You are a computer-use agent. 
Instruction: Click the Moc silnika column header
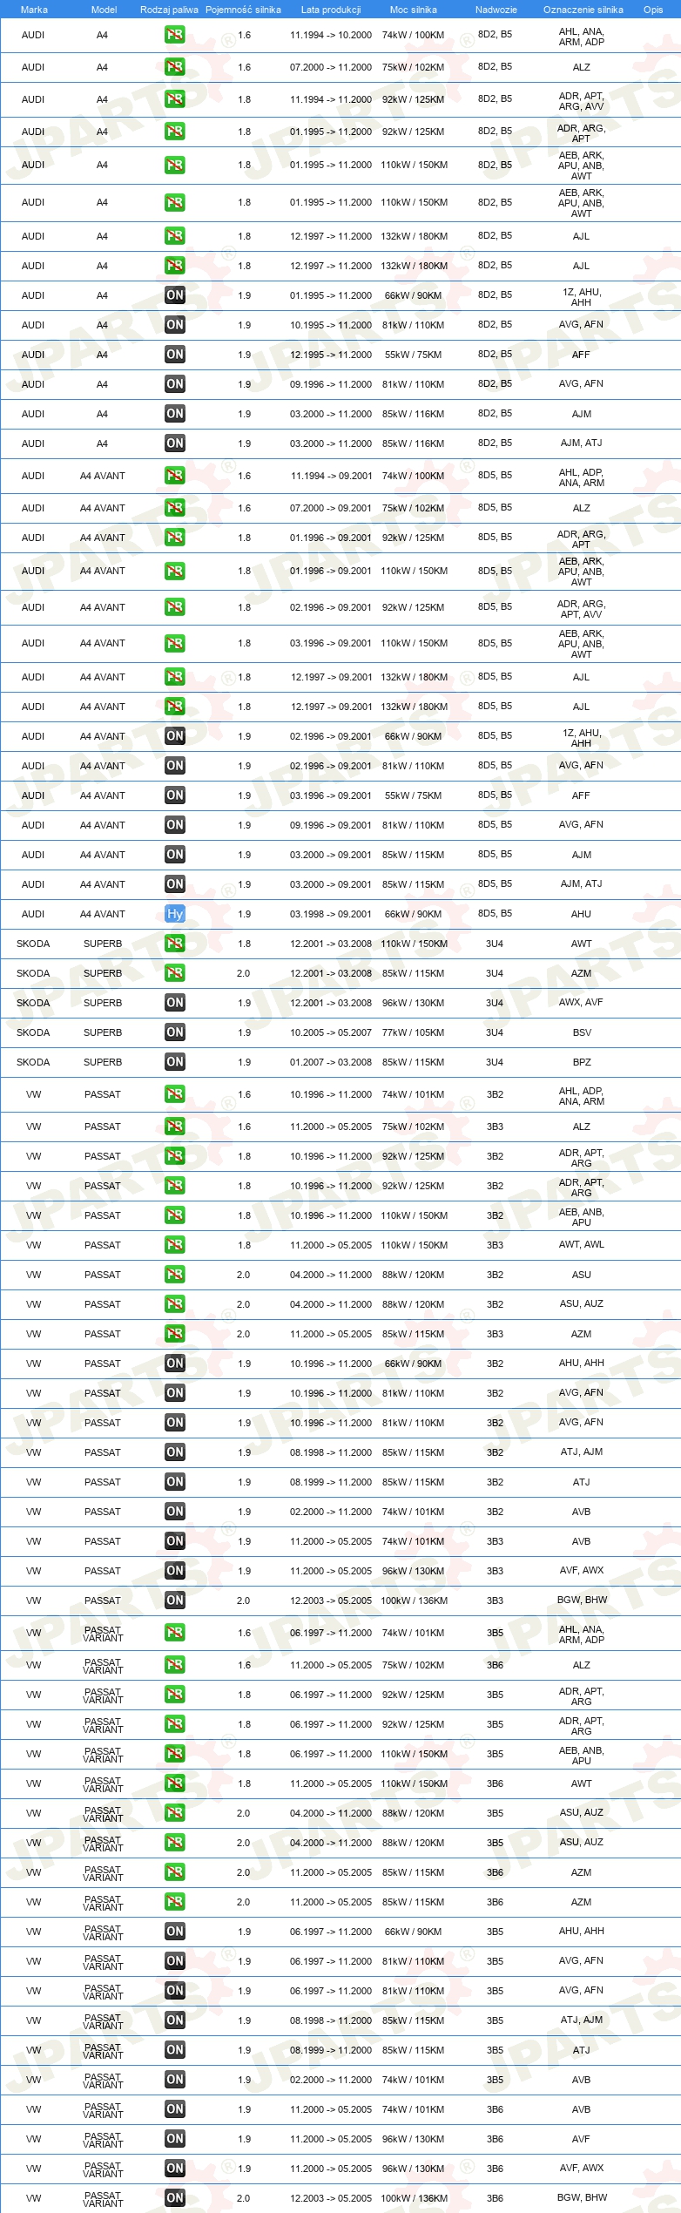tap(414, 10)
